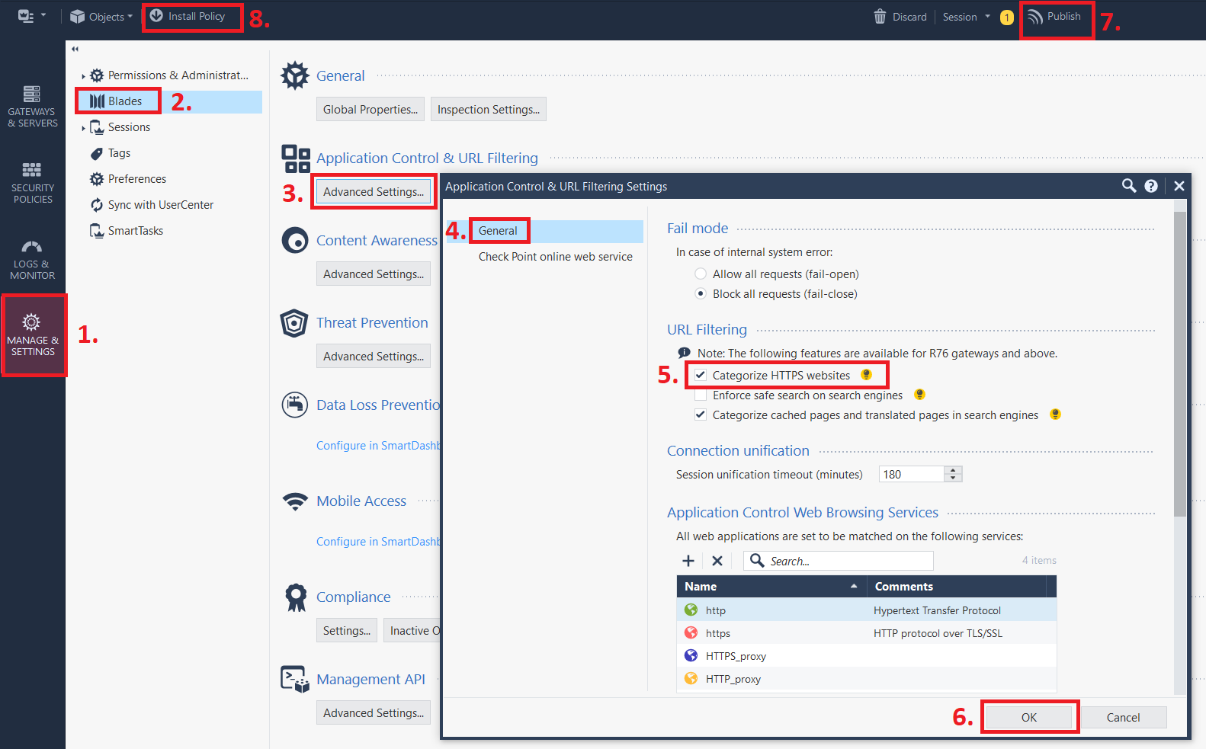The height and width of the screenshot is (749, 1206).
Task: Expand Permissions & Administrators tree node
Action: (x=83, y=76)
